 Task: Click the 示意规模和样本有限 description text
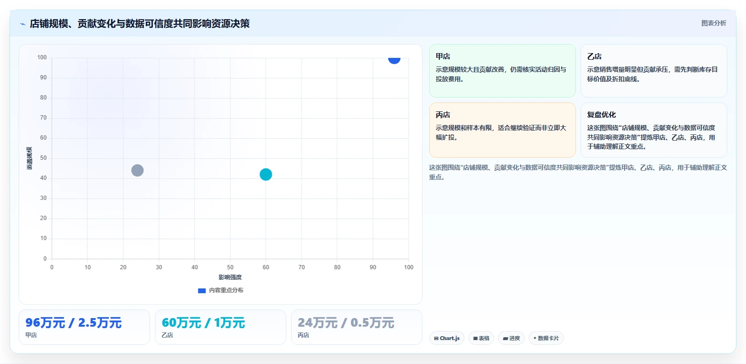pyautogui.click(x=501, y=132)
